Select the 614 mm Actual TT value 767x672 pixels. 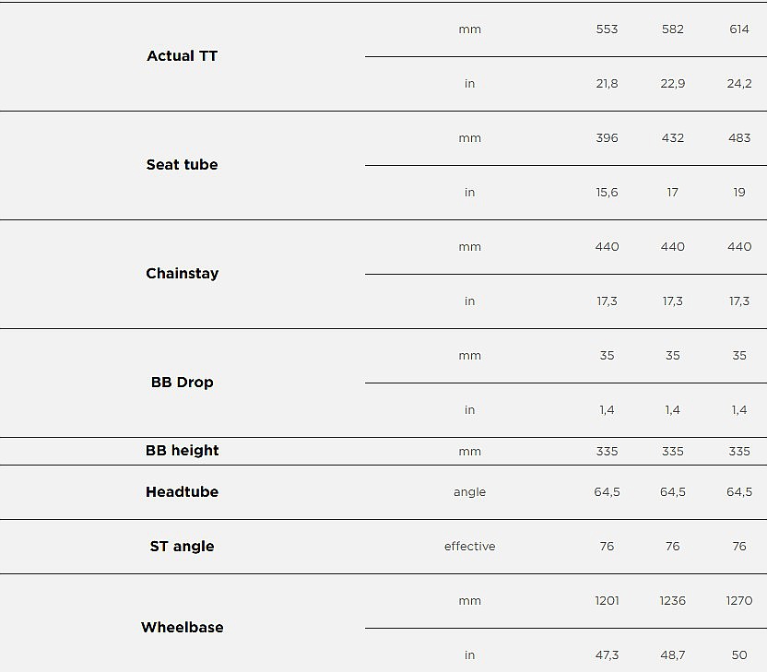(739, 29)
